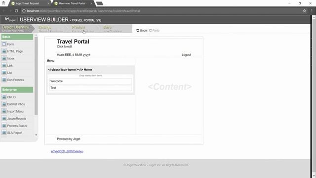The height and width of the screenshot is (178, 316).
Task: Select the Run Process element icon
Action: click(4, 80)
